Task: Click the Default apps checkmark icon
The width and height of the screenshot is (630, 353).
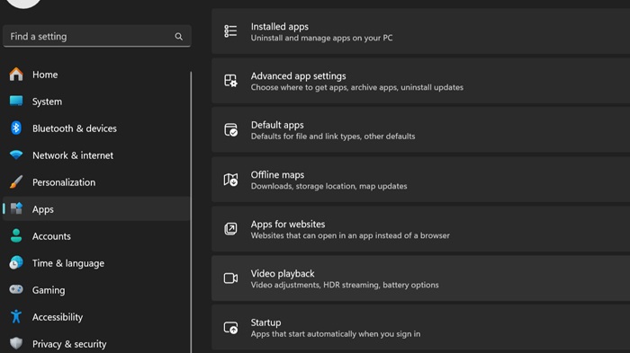Action: [x=230, y=130]
